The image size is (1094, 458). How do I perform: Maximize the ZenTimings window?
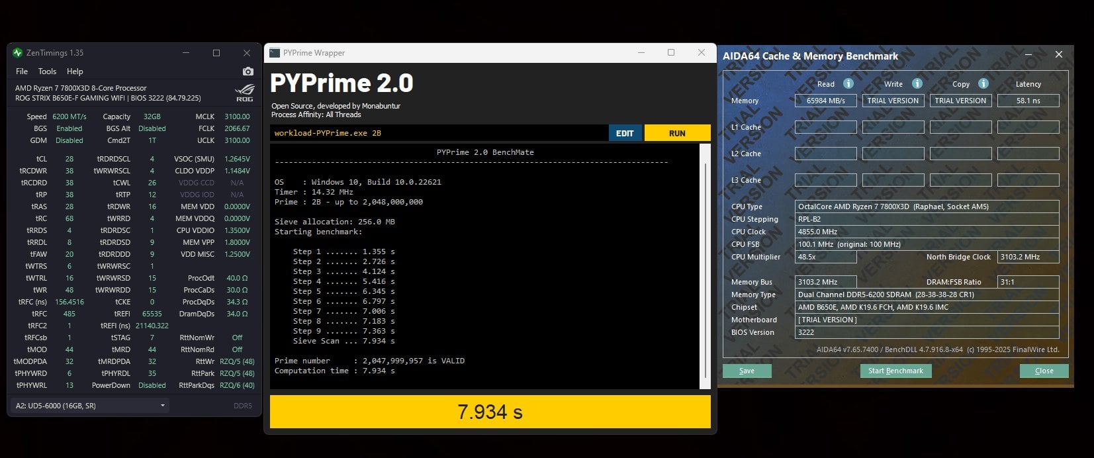216,53
